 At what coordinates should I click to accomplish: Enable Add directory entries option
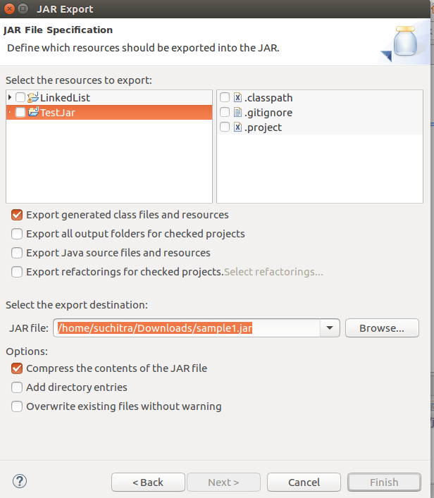click(x=17, y=387)
